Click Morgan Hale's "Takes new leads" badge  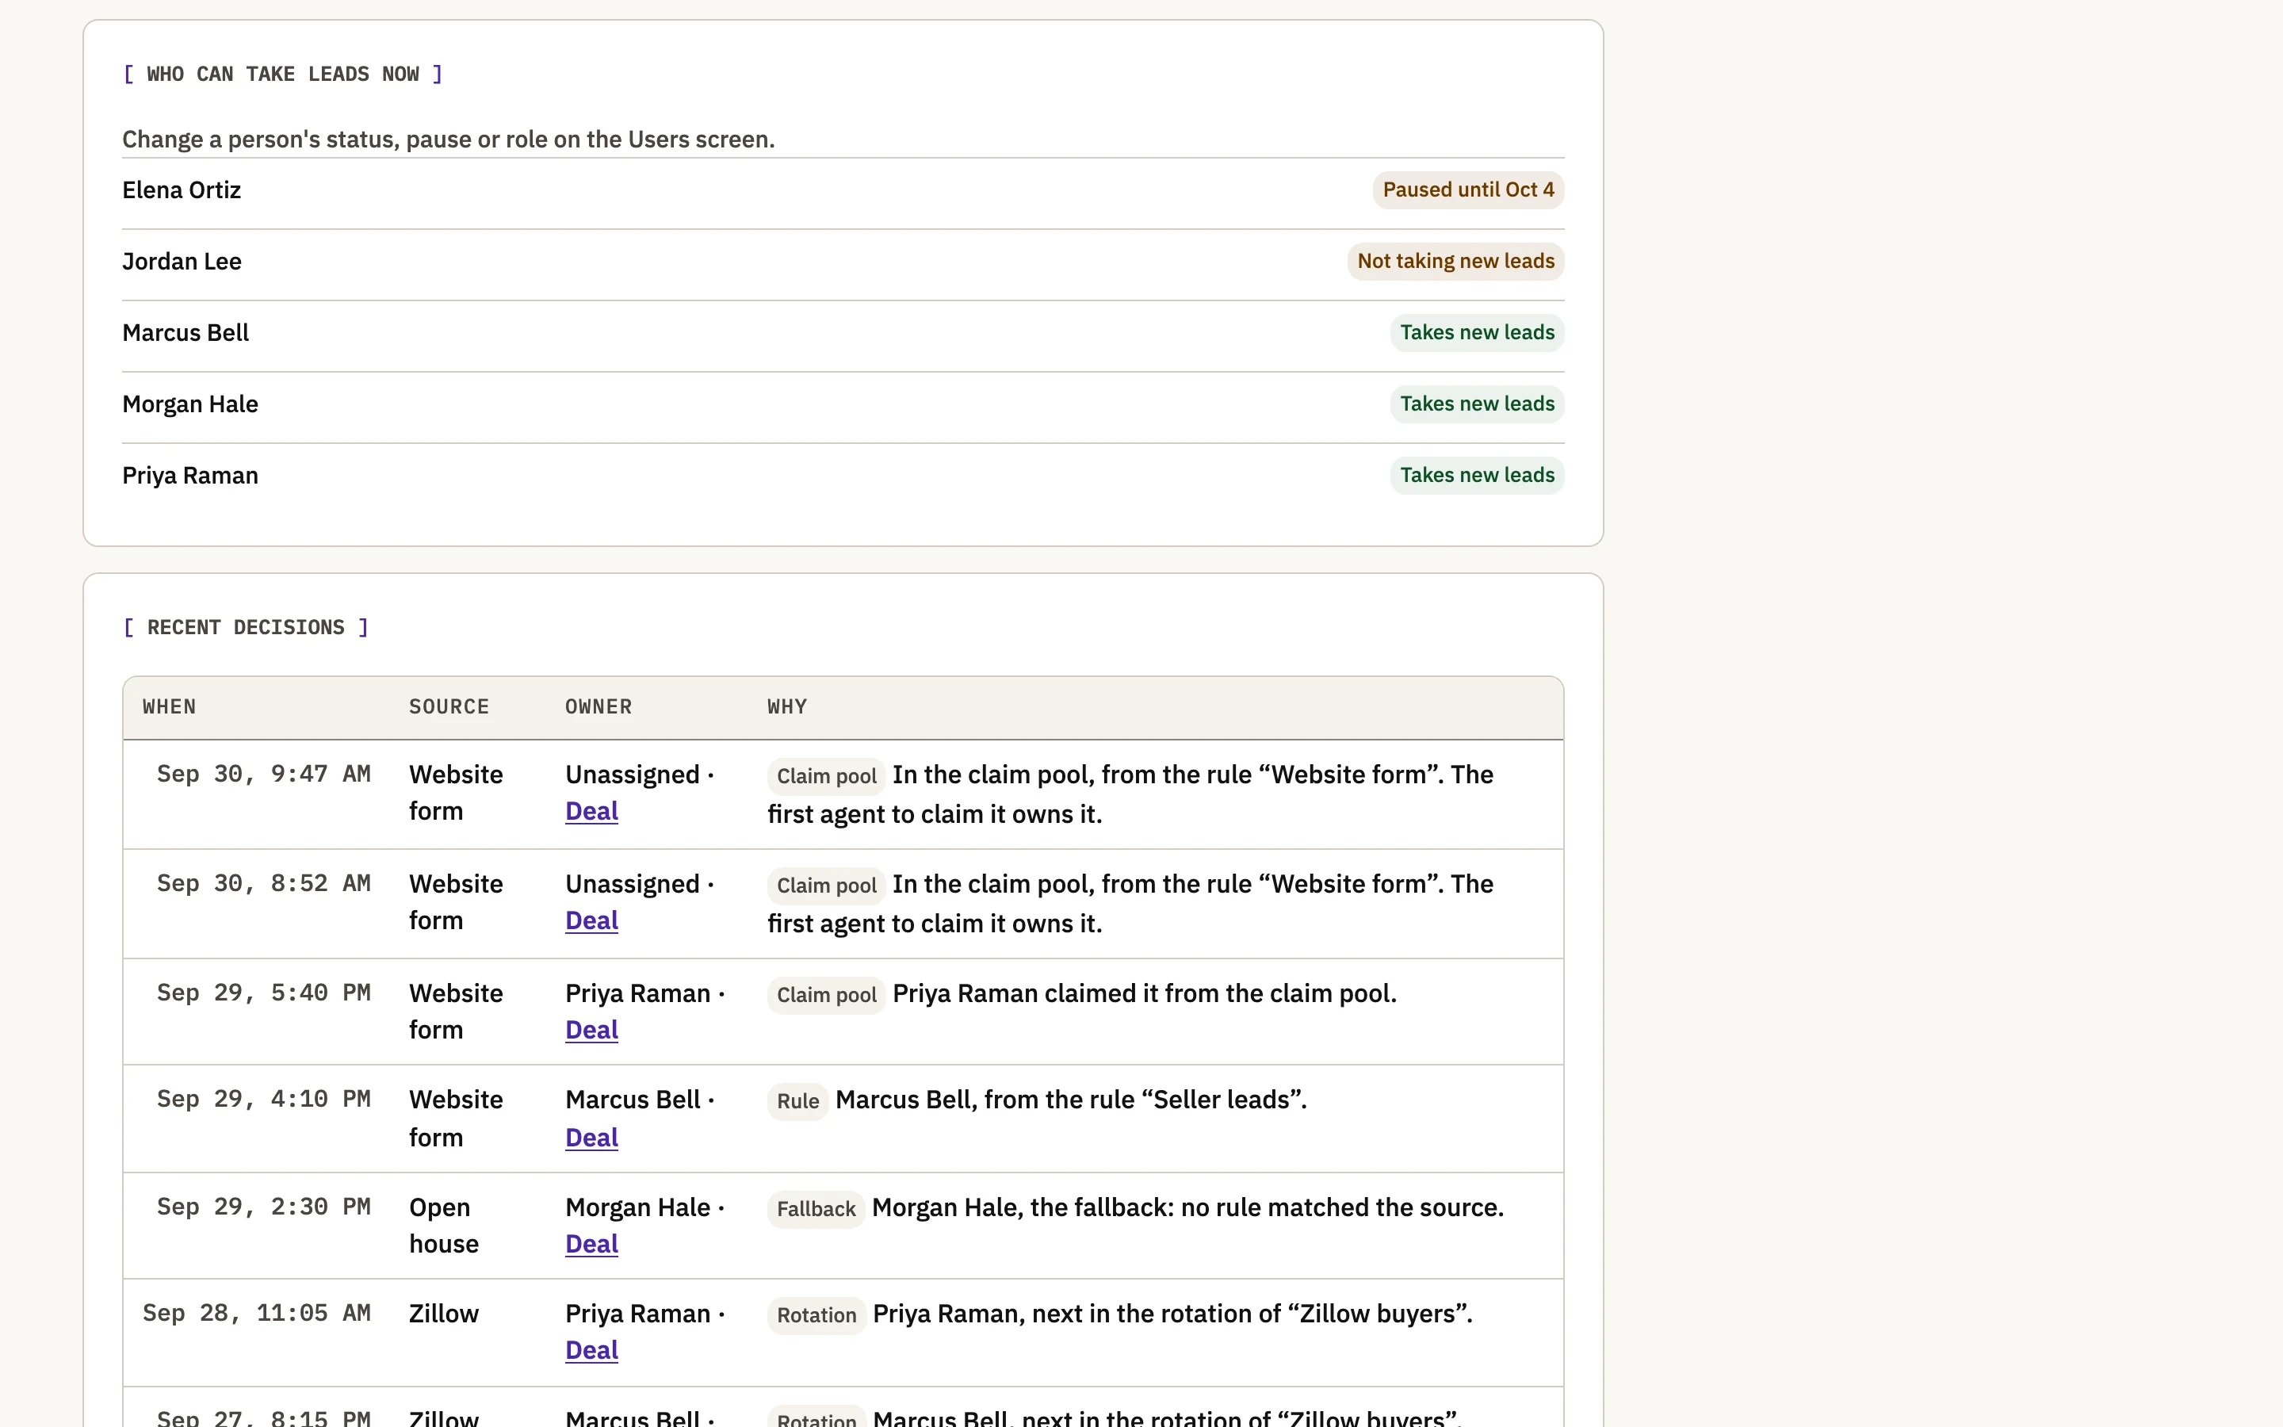tap(1476, 404)
